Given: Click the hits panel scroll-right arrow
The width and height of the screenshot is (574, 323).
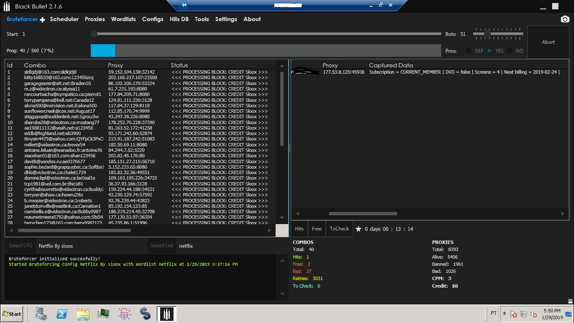Looking at the screenshot, I should click(x=563, y=214).
